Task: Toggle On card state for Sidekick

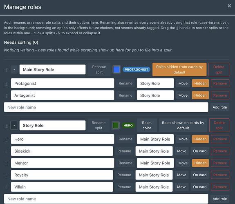Action: pyautogui.click(x=200, y=151)
